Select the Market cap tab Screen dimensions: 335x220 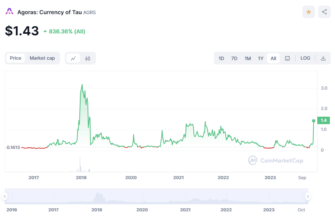point(42,58)
